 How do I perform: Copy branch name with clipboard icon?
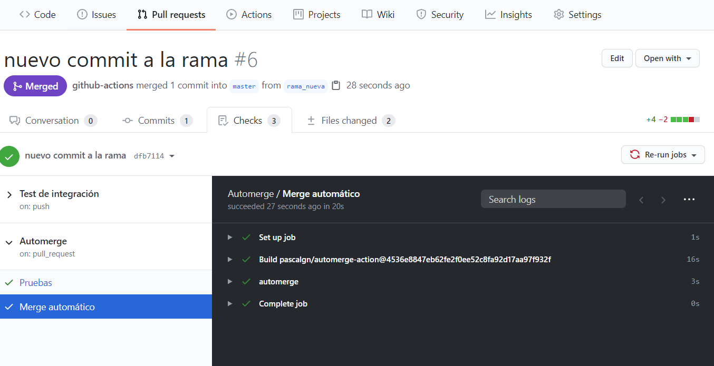[x=336, y=85]
